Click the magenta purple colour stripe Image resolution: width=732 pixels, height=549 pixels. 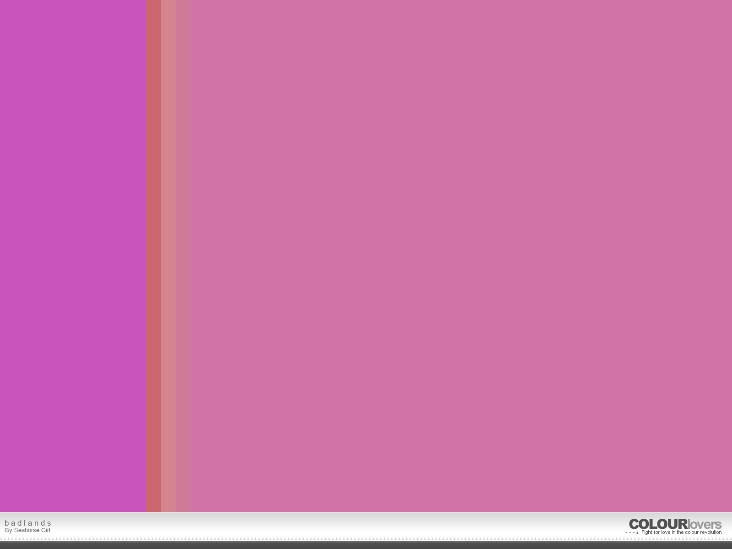coord(73,256)
